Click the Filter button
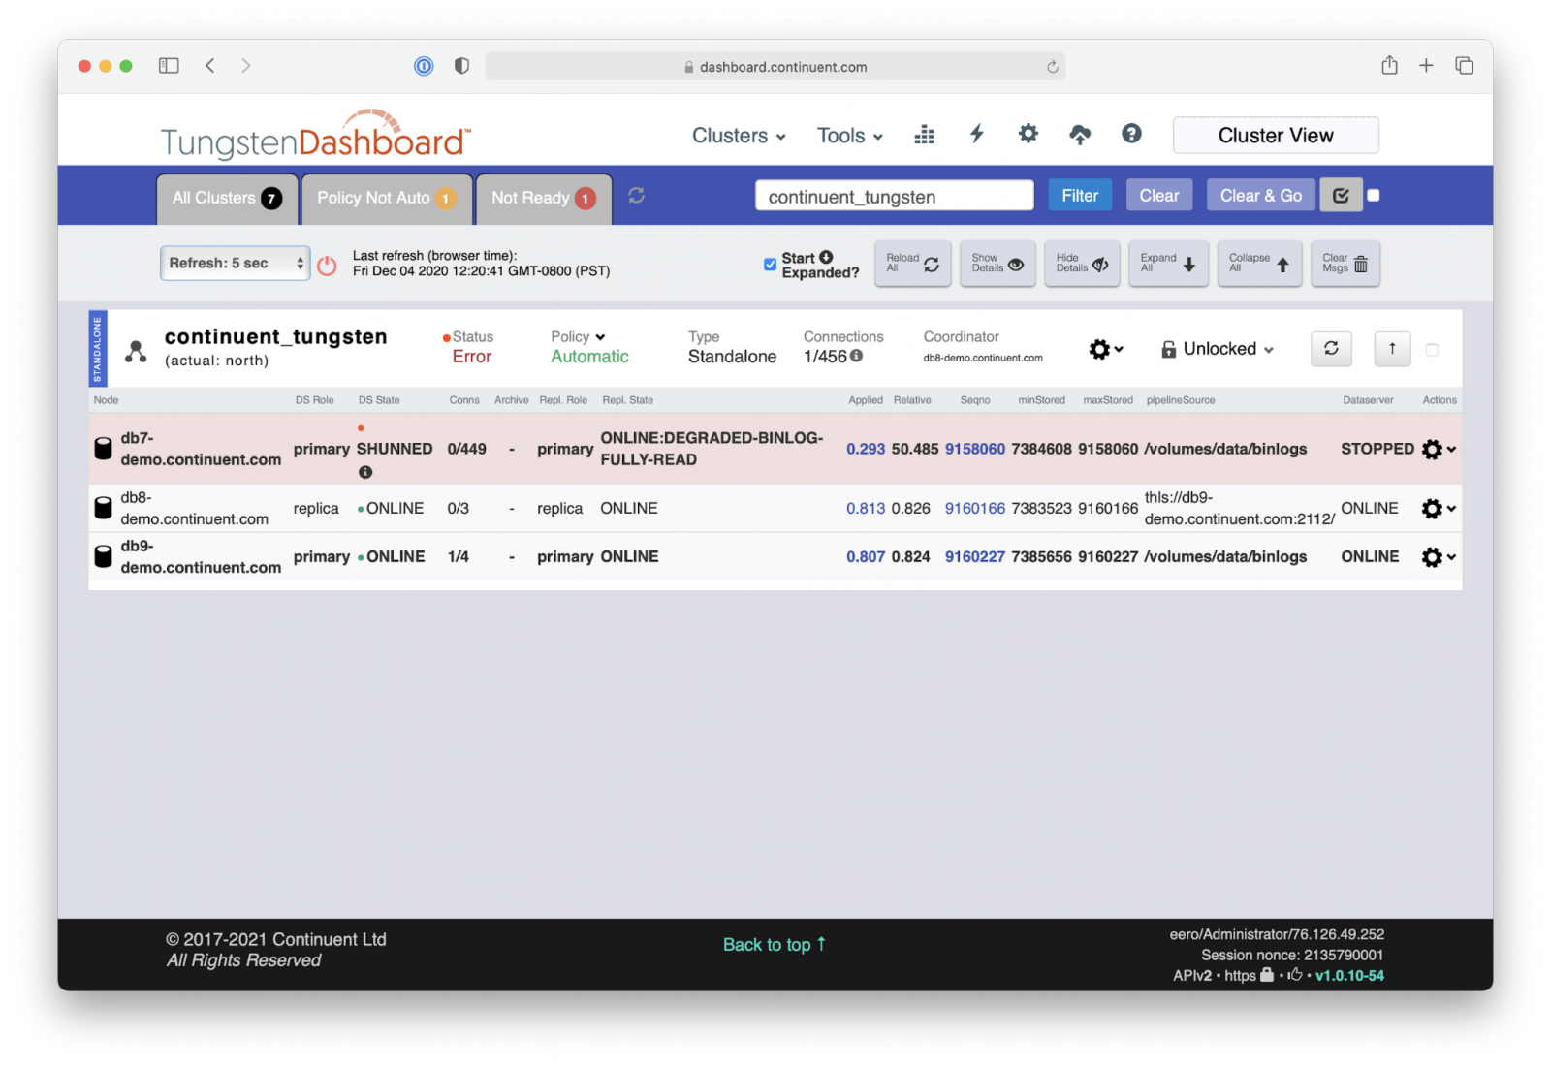 pos(1080,196)
